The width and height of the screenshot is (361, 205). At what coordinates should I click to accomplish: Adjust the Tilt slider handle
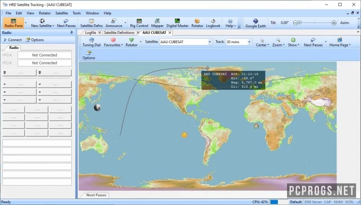coord(300,23)
